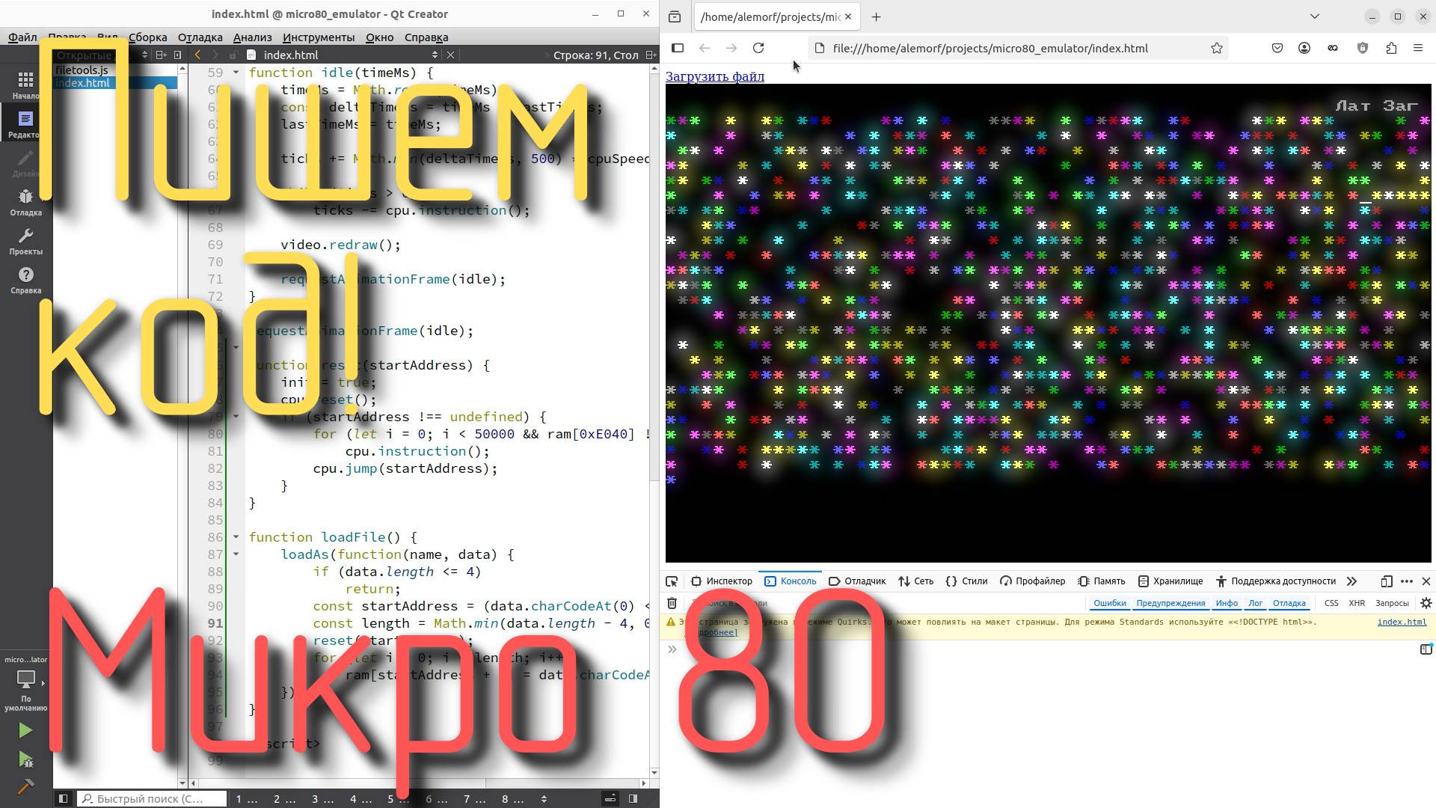Clear the console with trash icon

coord(672,603)
